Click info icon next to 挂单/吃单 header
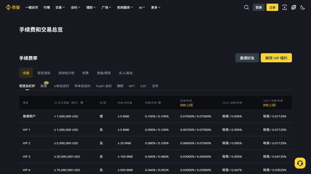Screen dimensions: 311x174 point(159,102)
